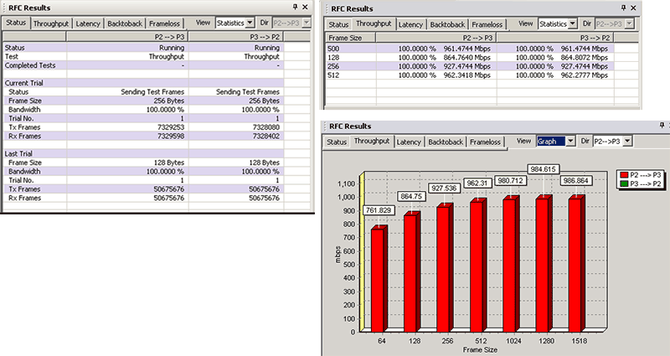
Task: Open Latency tab in left panel
Action: pos(88,24)
